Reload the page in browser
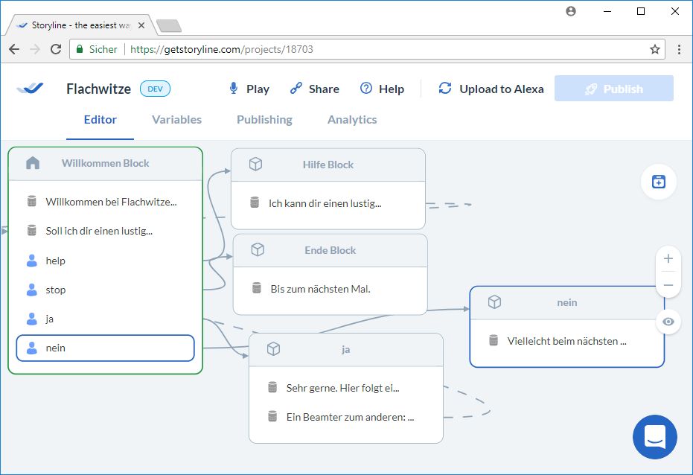 click(x=56, y=49)
